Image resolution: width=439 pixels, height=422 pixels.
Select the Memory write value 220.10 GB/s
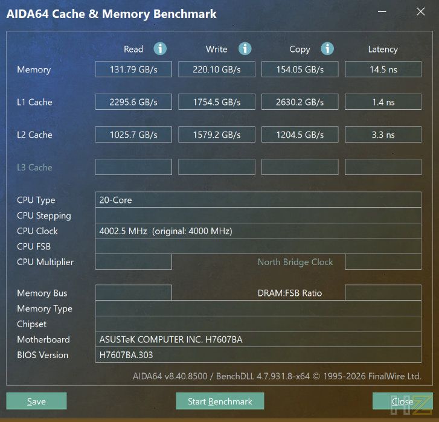tap(217, 69)
